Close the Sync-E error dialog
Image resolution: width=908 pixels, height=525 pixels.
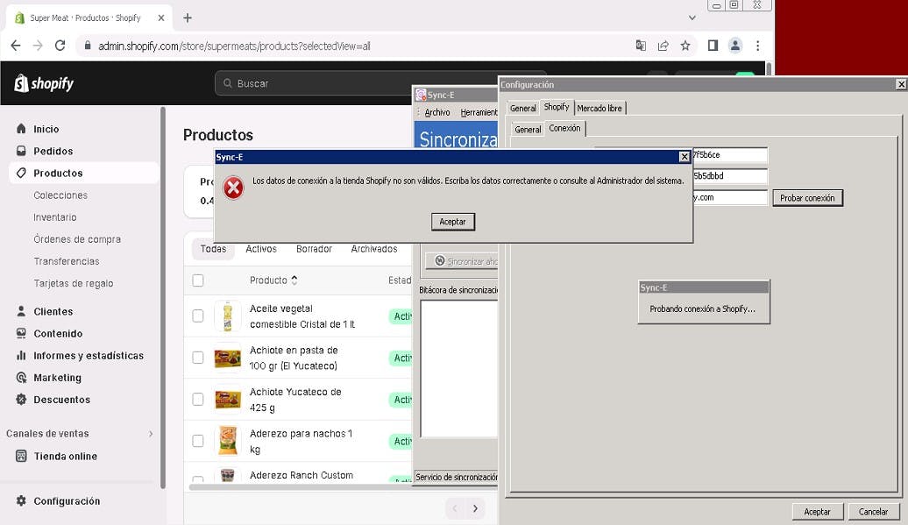click(684, 157)
